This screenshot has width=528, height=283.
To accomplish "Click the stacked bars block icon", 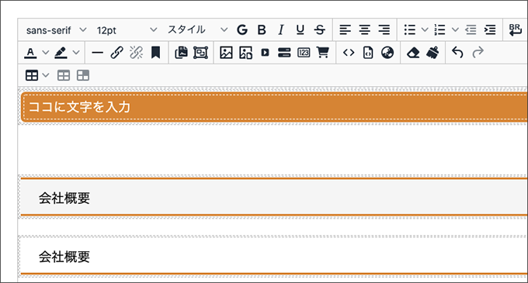I will 284,53.
